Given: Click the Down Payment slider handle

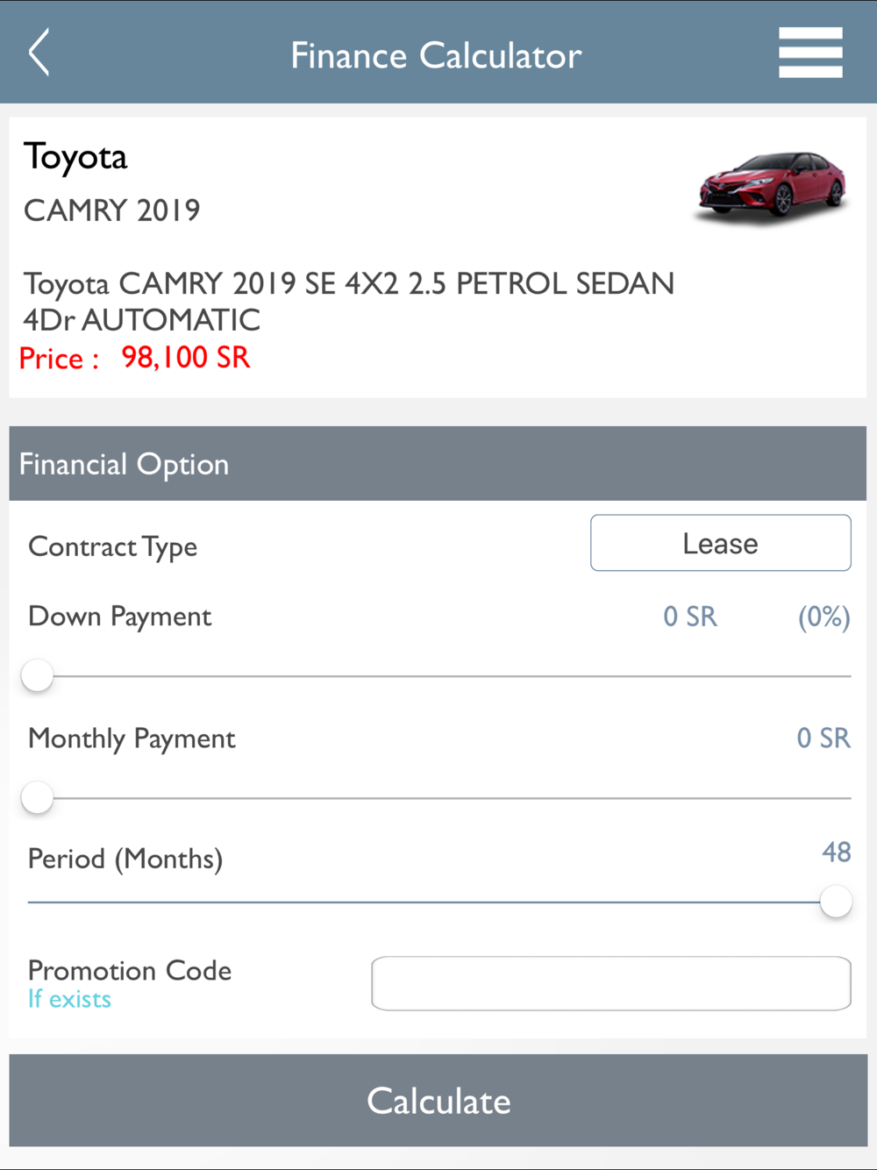Looking at the screenshot, I should point(38,676).
